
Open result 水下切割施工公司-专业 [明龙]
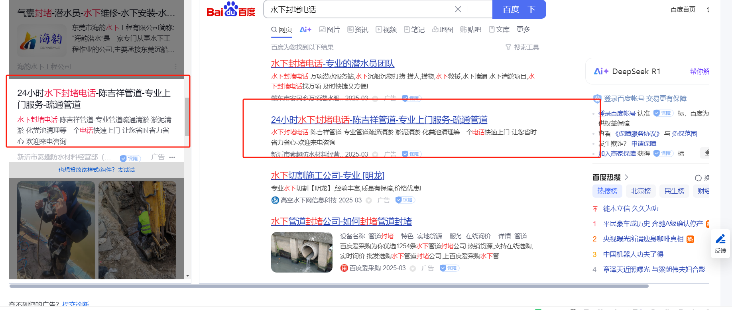point(328,176)
